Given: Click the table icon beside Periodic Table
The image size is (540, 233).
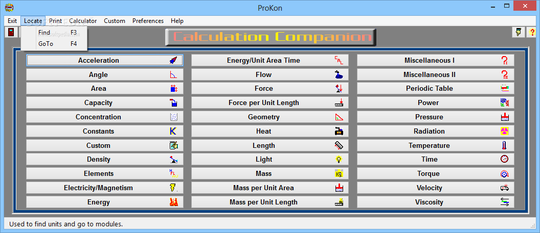Looking at the screenshot, I should (x=505, y=89).
